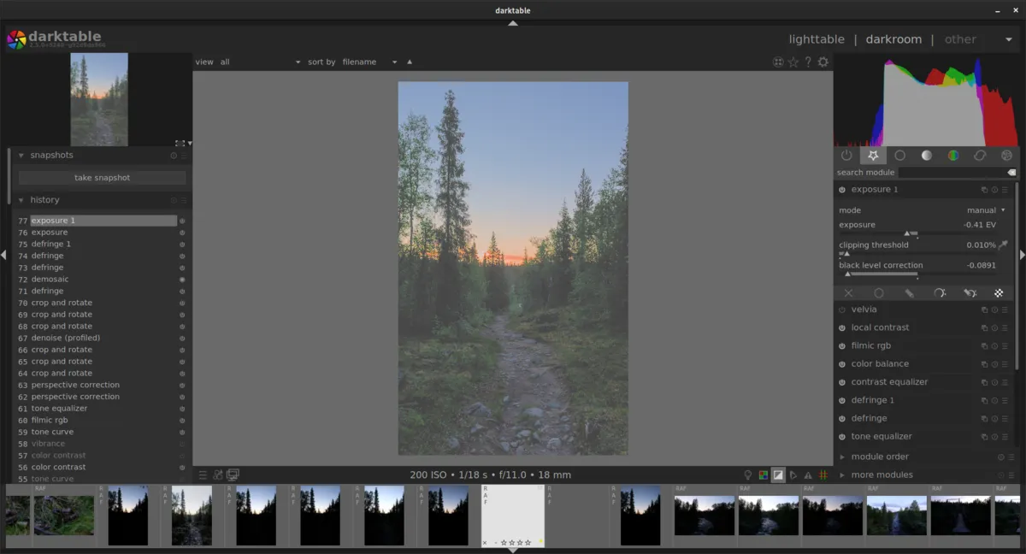Click the help question mark icon
Screen dimensions: 1026x554
808,62
